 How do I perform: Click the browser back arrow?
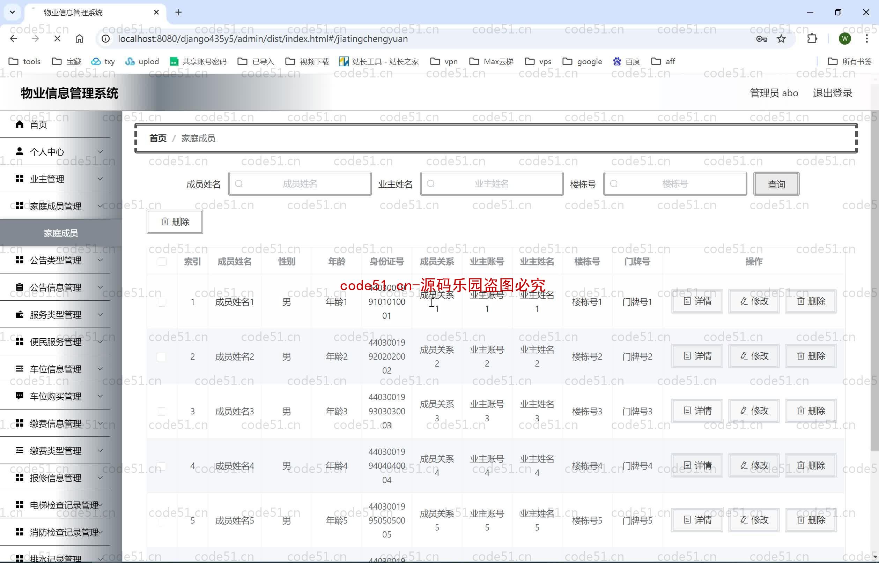point(14,39)
